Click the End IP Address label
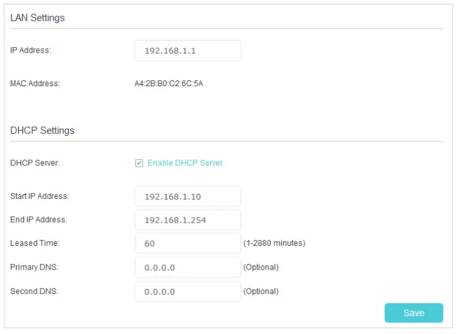 pyautogui.click(x=39, y=219)
